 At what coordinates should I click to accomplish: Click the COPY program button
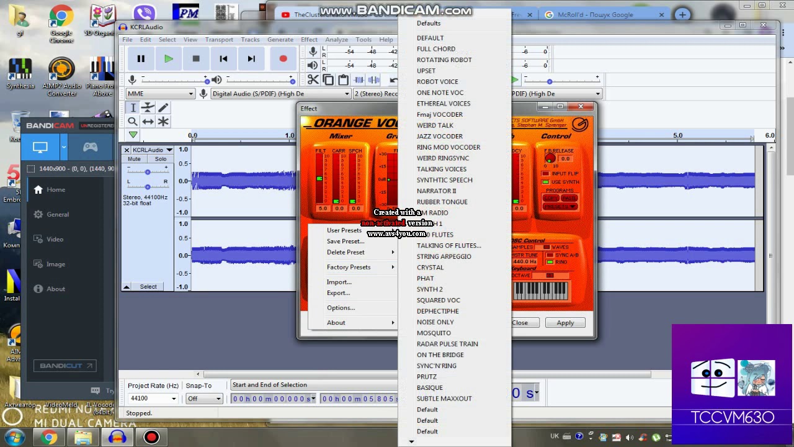pyautogui.click(x=550, y=198)
